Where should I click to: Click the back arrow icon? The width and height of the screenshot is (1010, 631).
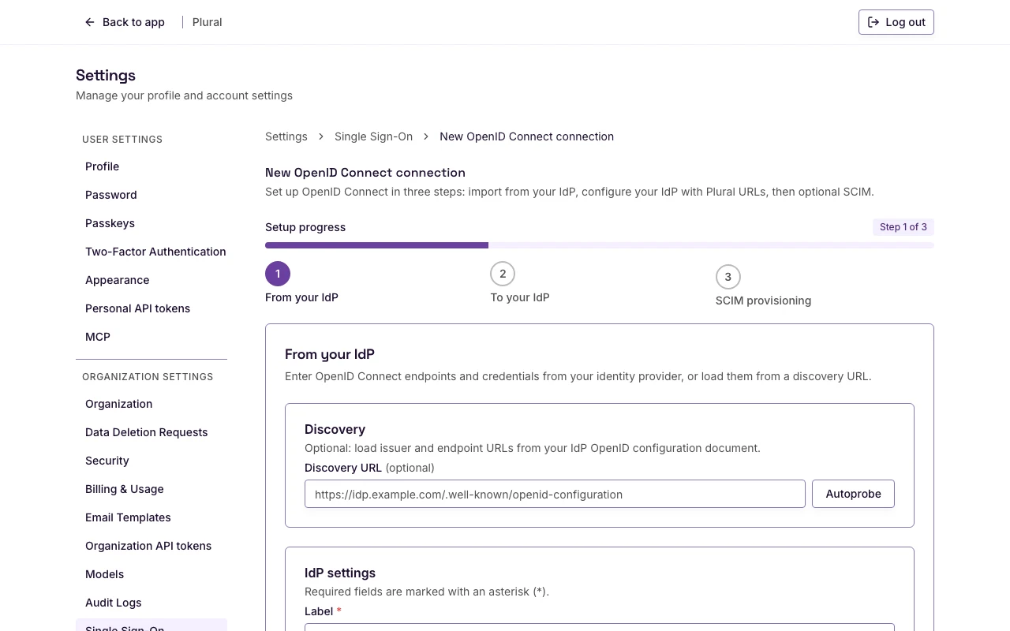point(90,22)
